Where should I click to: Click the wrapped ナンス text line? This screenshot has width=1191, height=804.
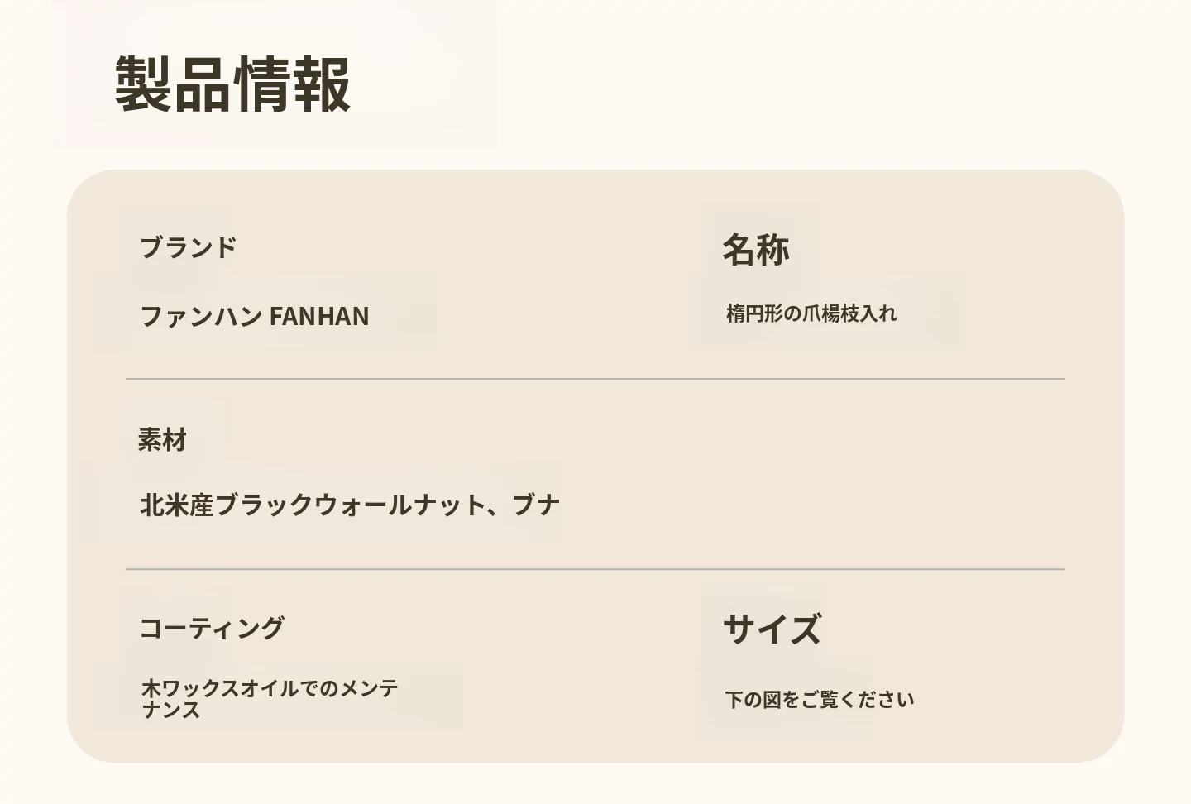tap(171, 711)
